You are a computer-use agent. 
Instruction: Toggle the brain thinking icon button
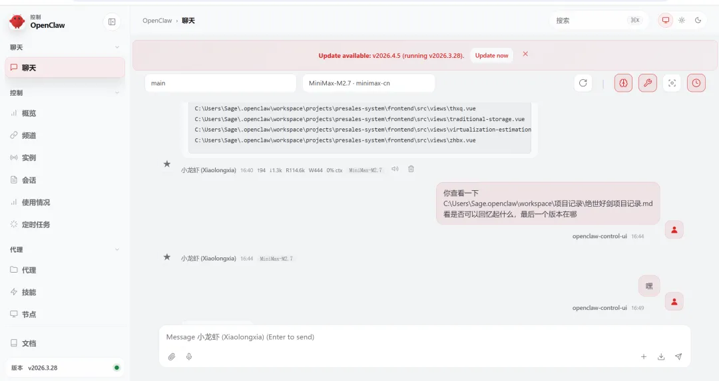[x=623, y=83]
